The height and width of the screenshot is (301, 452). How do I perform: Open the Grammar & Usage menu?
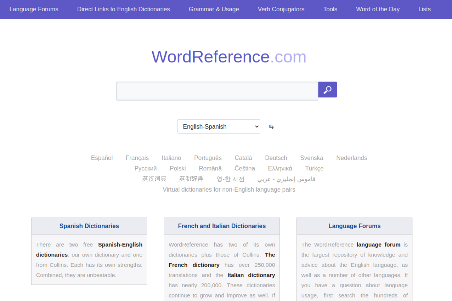(x=214, y=9)
